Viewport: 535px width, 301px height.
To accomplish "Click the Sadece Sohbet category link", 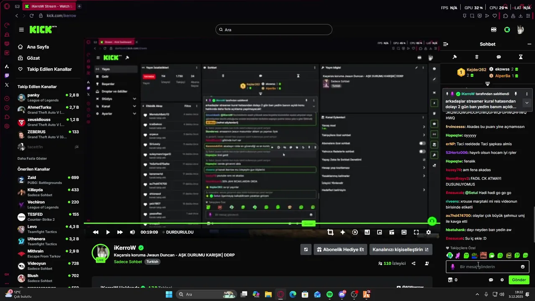I will [128, 262].
